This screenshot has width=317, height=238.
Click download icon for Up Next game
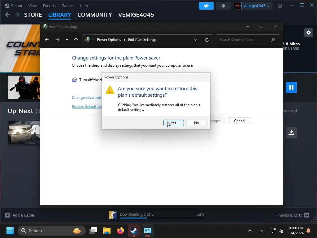coord(291,133)
